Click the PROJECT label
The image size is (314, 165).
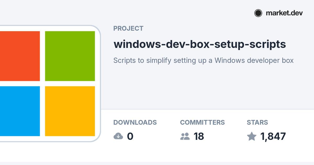pos(128,29)
